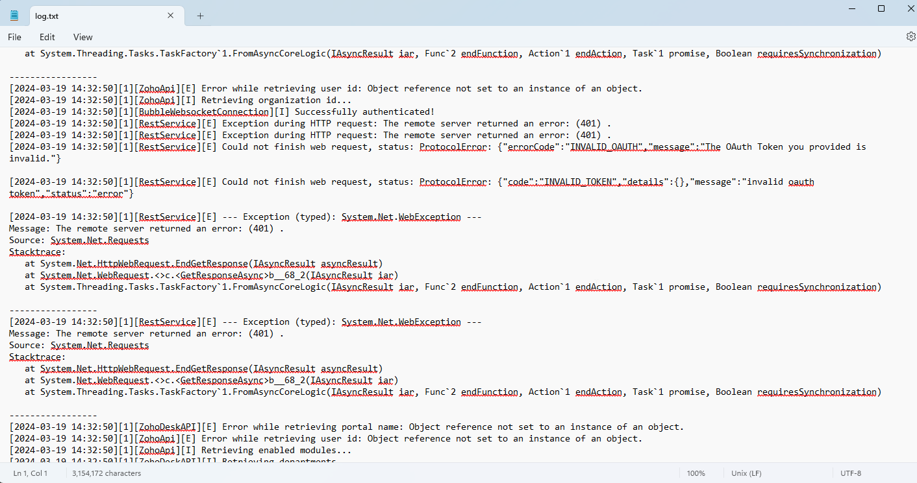This screenshot has width=917, height=483.
Task: Click the Unix (LF) line ending indicator
Action: [x=746, y=473]
